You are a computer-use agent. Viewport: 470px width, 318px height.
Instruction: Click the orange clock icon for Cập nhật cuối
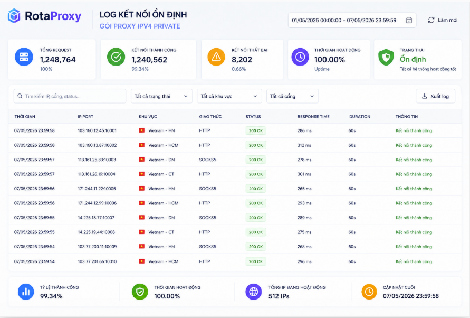tap(369, 292)
